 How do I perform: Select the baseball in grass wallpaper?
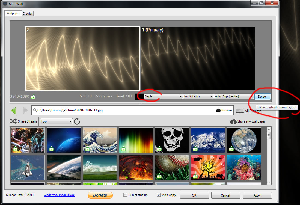point(172,168)
